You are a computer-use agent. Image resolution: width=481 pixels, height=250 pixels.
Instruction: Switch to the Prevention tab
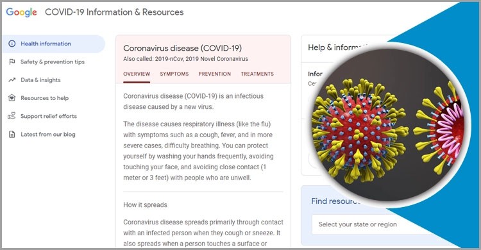coord(215,74)
